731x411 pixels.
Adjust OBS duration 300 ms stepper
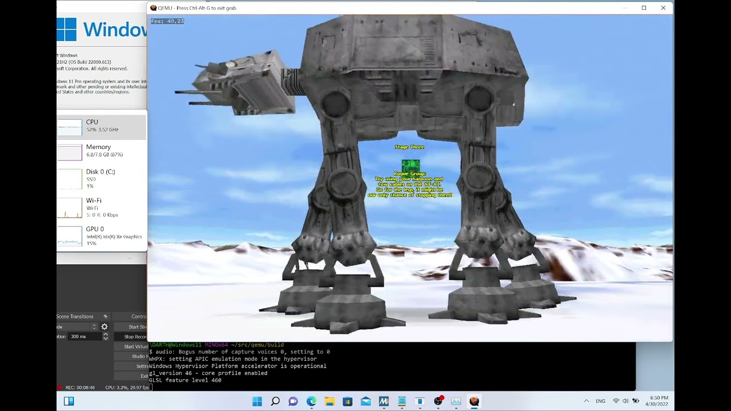105,337
